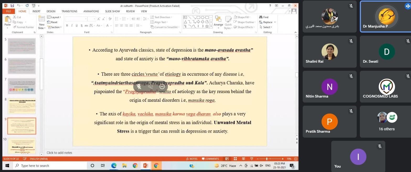Click the 70% zoom level button
The width and height of the screenshot is (411, 172).
click(x=289, y=159)
